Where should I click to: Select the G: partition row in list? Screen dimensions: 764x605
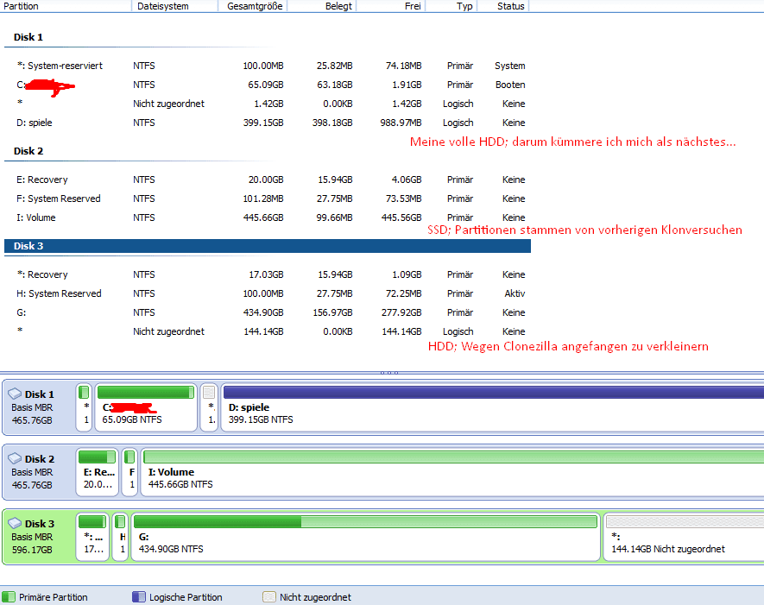[x=267, y=312]
